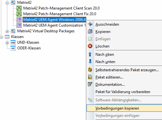Click the Virtual Desktop Packages folder icon
The image size is (162, 120).
point(13,31)
